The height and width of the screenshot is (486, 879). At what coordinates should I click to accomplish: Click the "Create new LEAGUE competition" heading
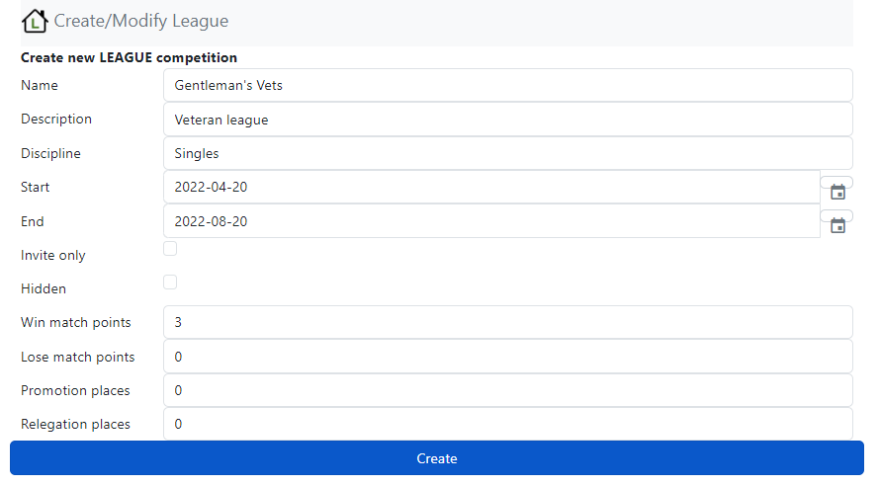click(129, 57)
